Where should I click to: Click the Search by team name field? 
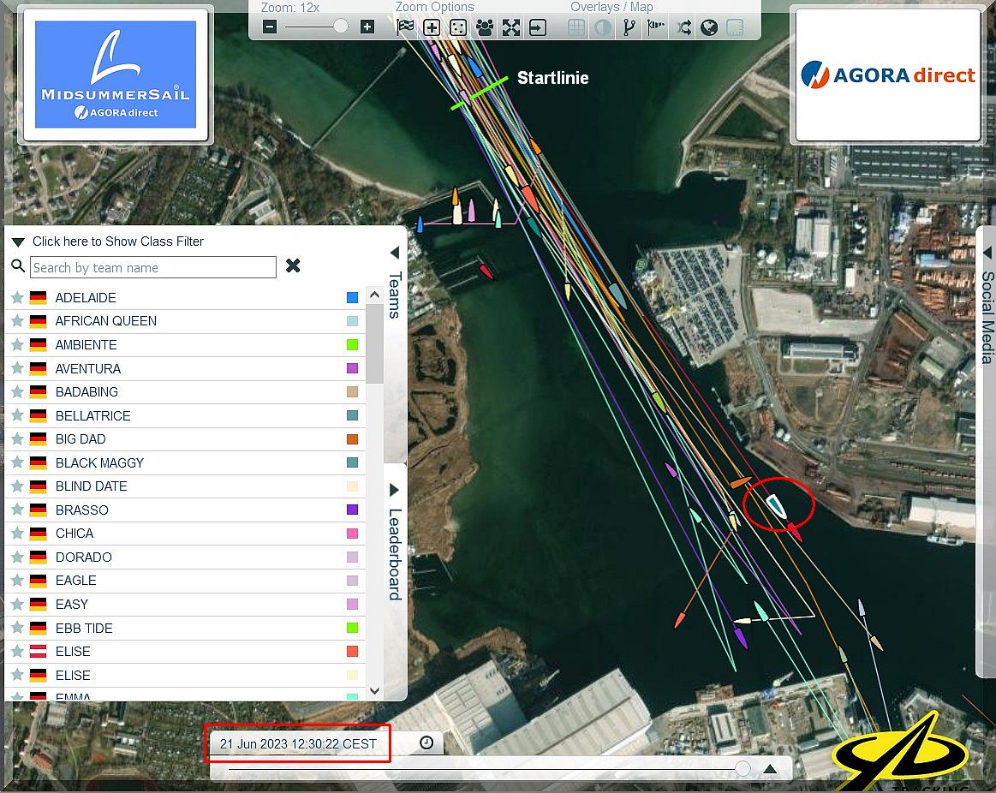(x=153, y=267)
